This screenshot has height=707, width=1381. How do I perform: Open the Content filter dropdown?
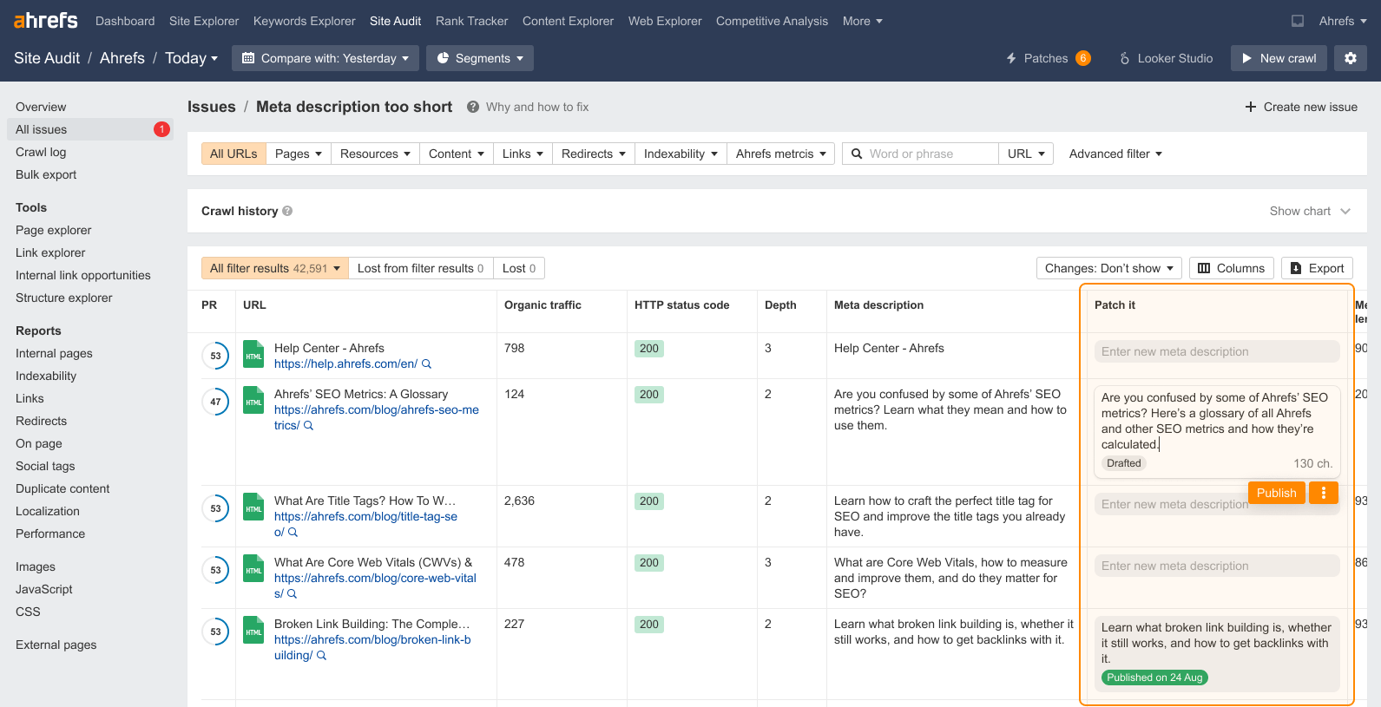tap(457, 154)
